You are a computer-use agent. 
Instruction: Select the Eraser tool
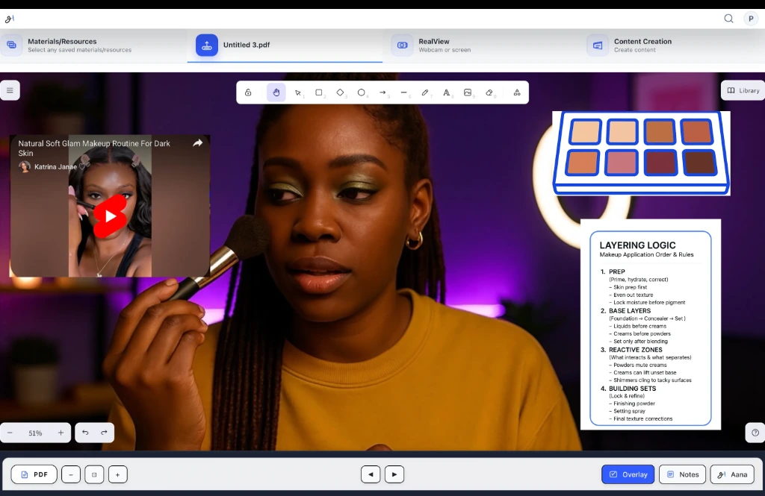[489, 92]
